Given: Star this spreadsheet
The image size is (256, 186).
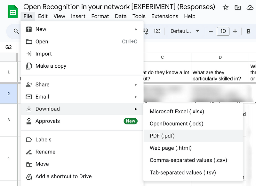Looking at the screenshot, I should click(226, 7).
